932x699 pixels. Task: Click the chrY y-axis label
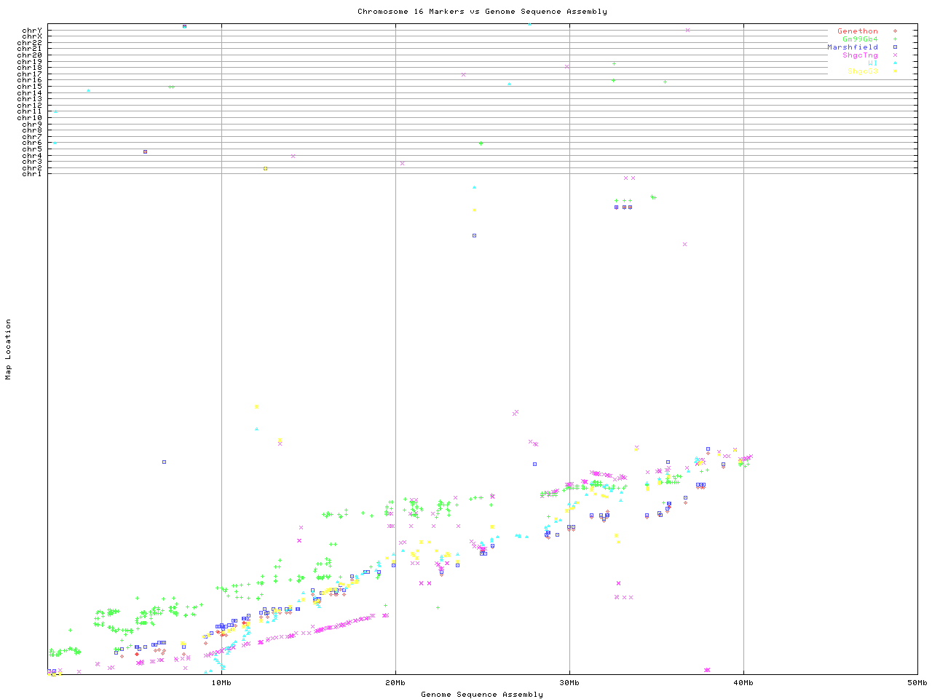[32, 31]
